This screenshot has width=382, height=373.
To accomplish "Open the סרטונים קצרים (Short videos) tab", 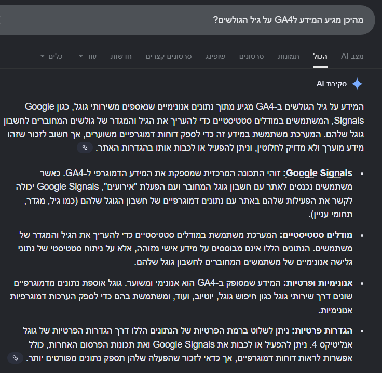I will [169, 56].
